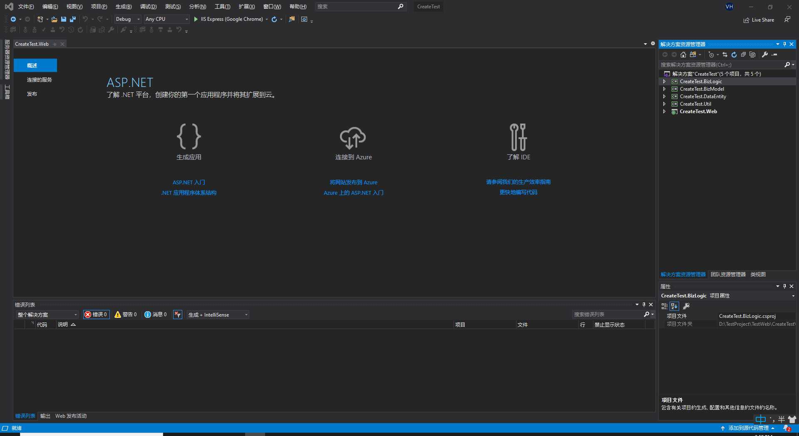This screenshot has width=799, height=436.
Task: Open the scope dropdown showing 整个解决方案
Action: (47, 315)
